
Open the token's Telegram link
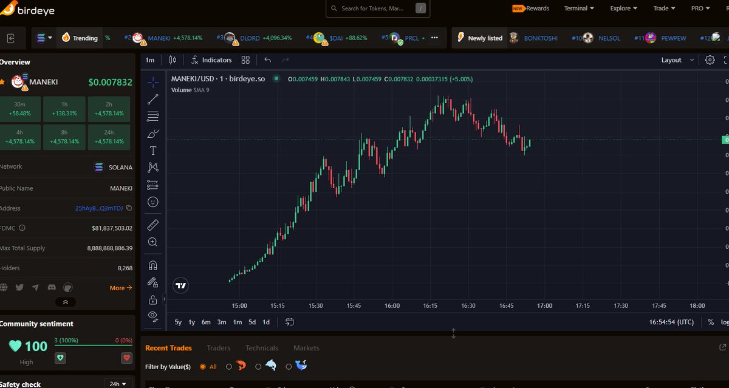[35, 288]
